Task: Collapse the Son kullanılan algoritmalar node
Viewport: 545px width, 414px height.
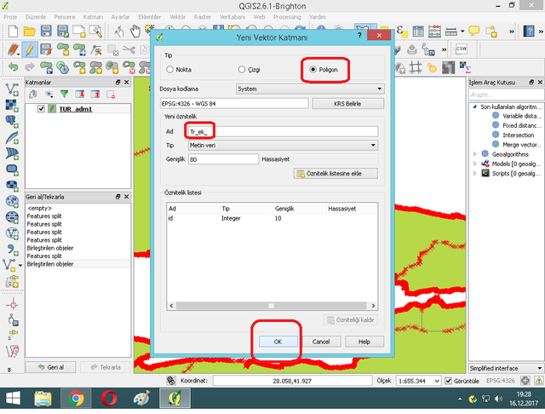Action: tap(475, 106)
